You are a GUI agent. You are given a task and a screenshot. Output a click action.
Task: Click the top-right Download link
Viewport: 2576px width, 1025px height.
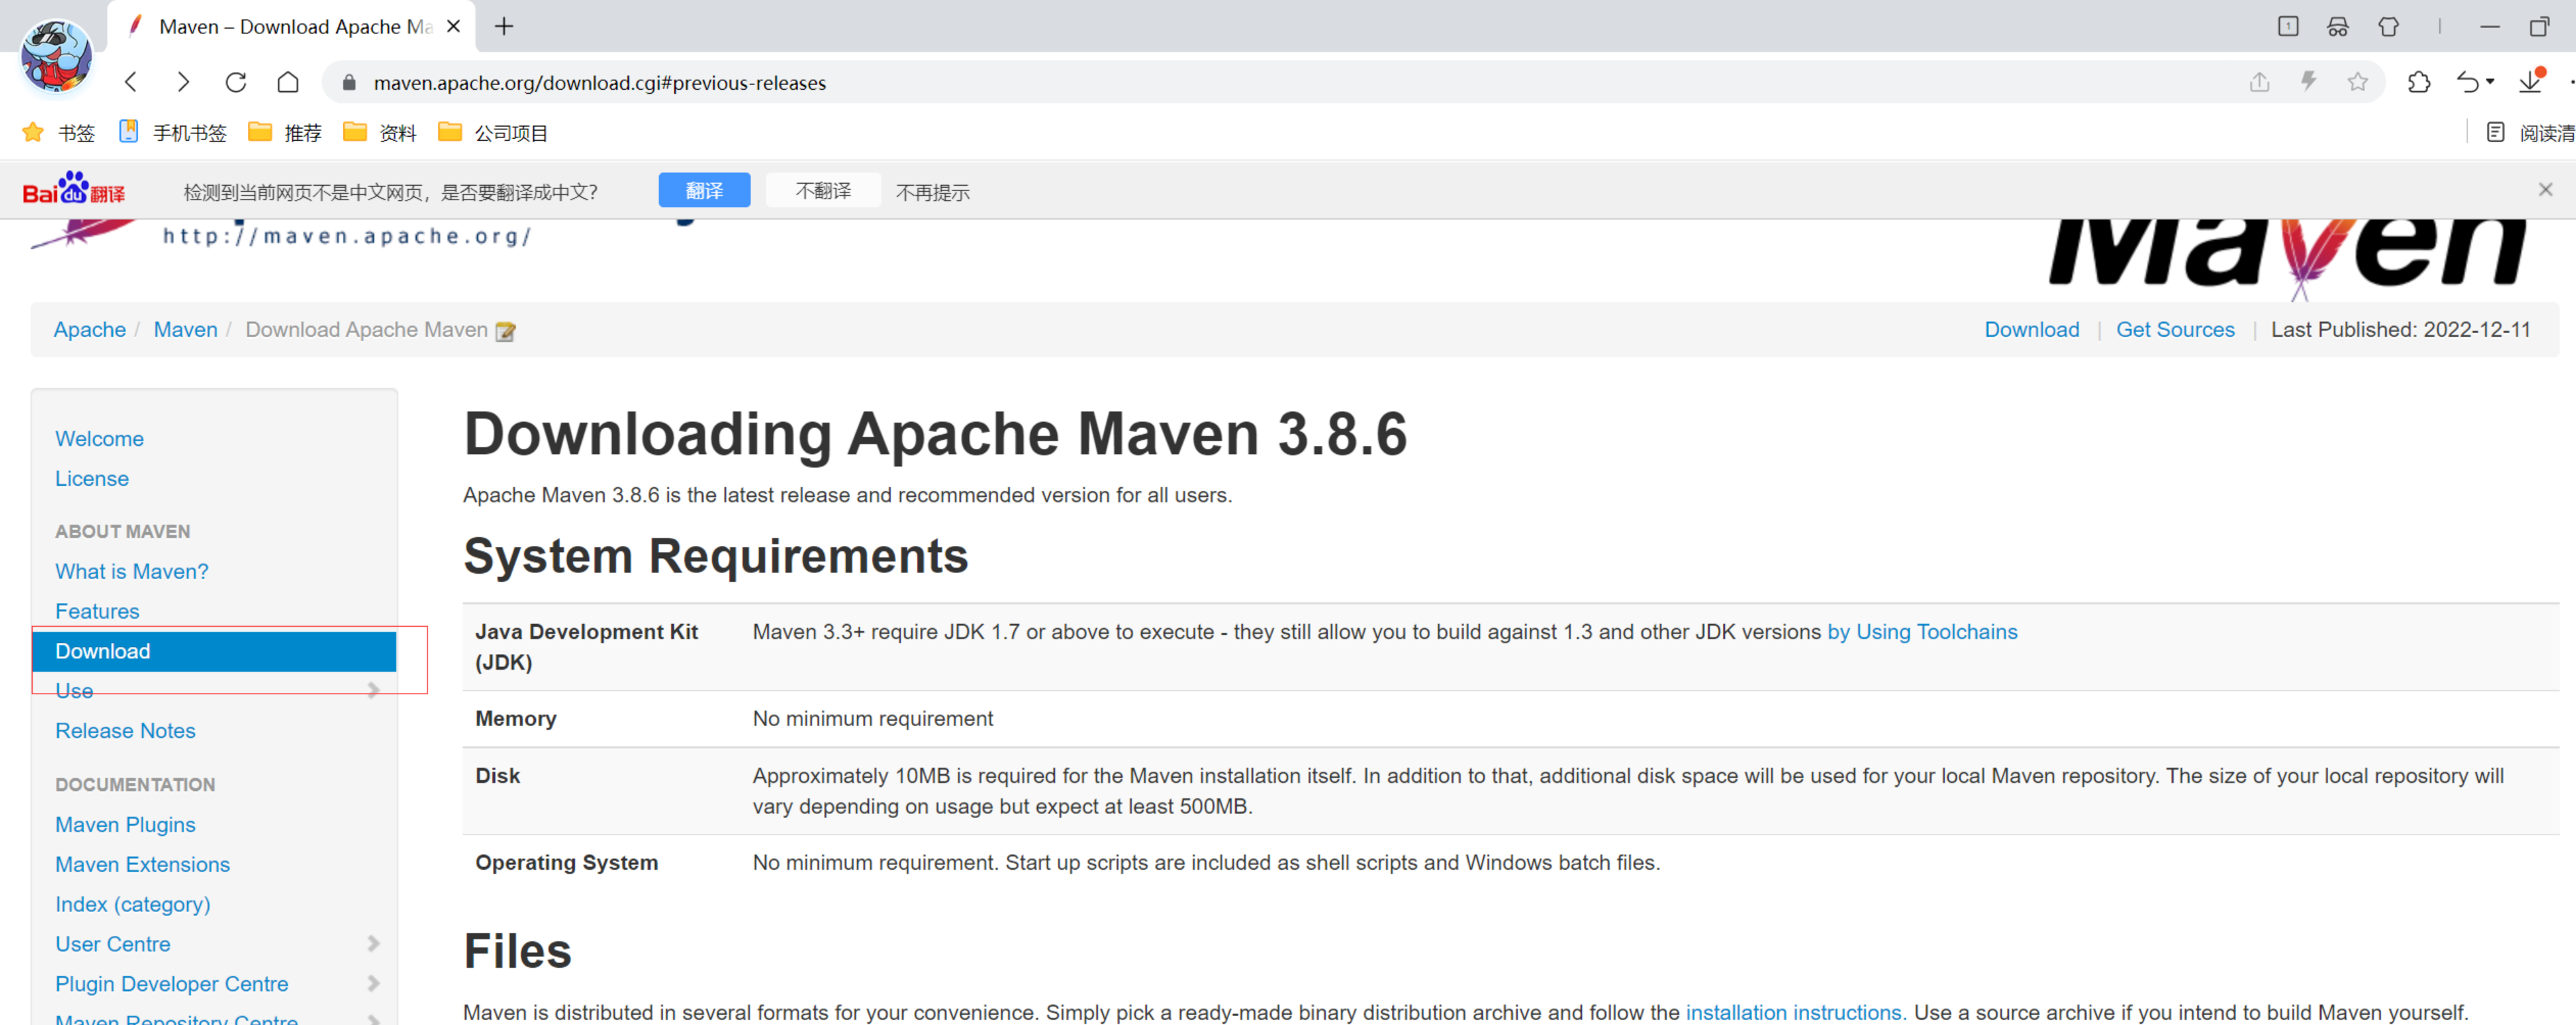2031,329
